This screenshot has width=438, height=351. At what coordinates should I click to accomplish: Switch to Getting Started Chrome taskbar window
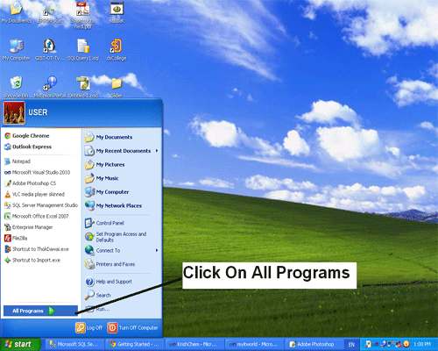[x=135, y=344]
